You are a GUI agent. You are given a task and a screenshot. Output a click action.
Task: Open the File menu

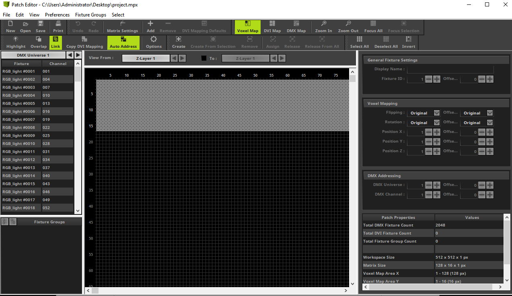pos(6,14)
